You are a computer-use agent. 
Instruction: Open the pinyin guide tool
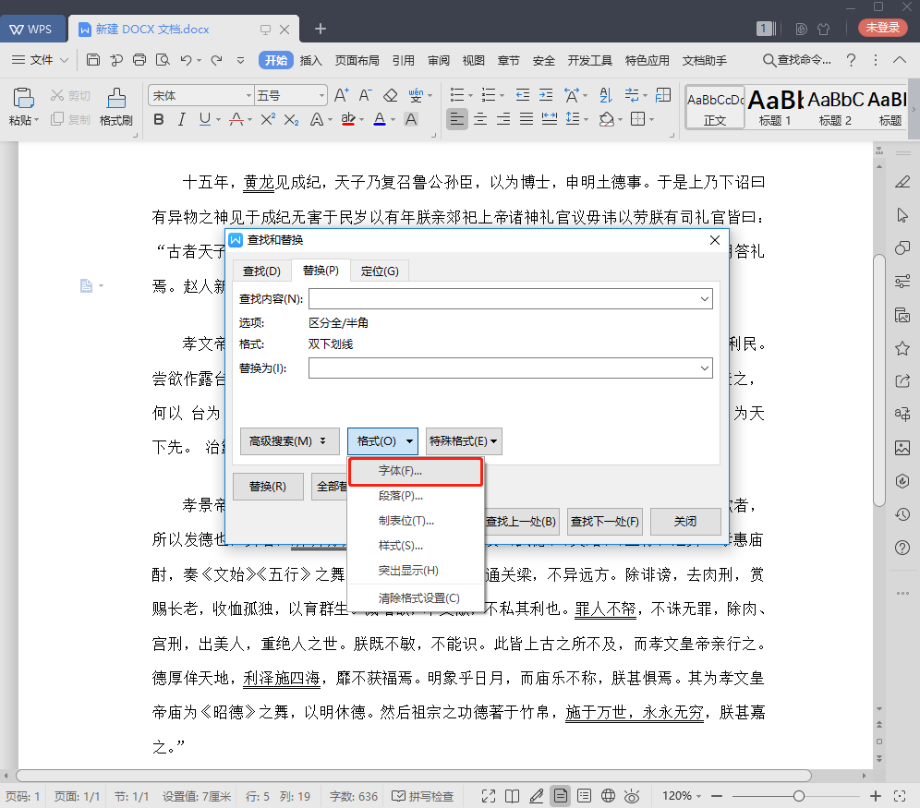click(418, 95)
